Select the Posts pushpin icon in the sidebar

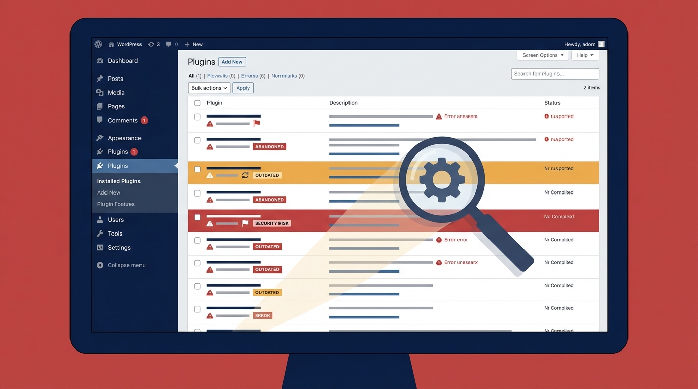point(100,79)
